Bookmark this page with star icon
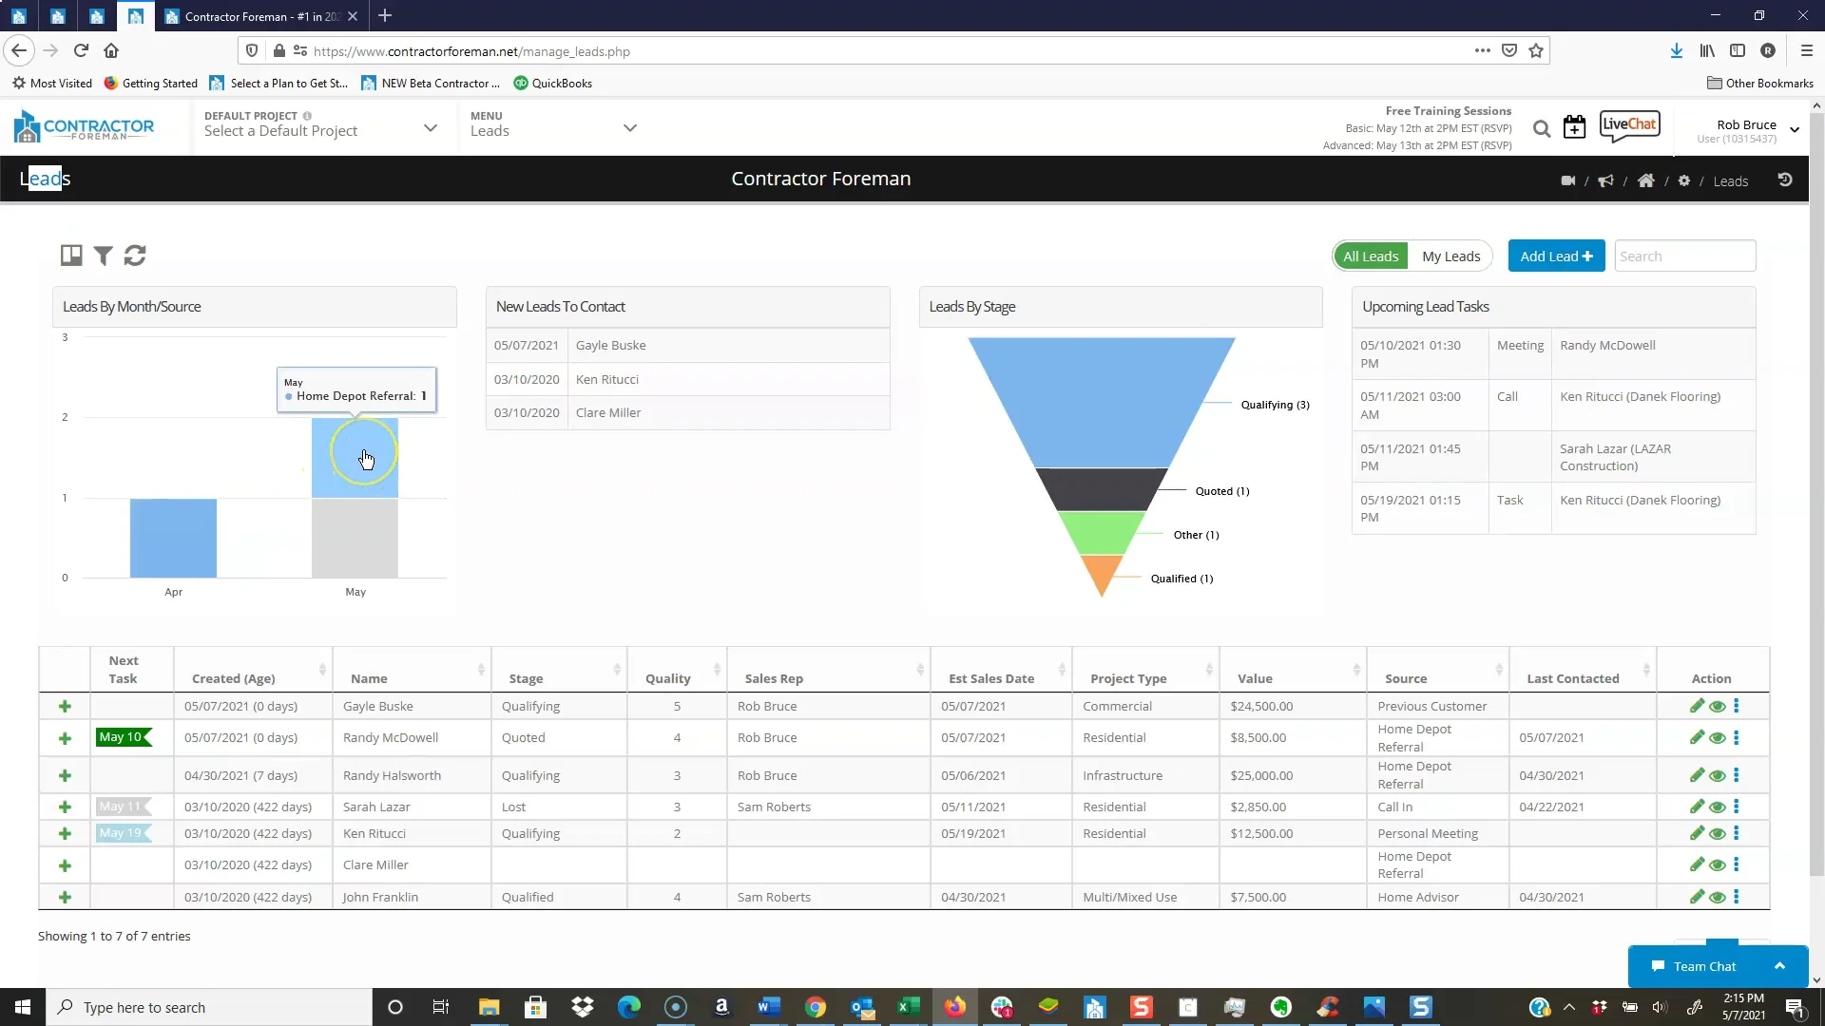1825x1026 pixels. click(x=1536, y=51)
